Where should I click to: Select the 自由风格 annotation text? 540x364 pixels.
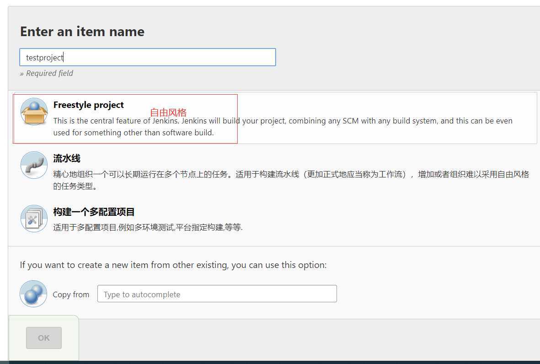click(x=170, y=112)
